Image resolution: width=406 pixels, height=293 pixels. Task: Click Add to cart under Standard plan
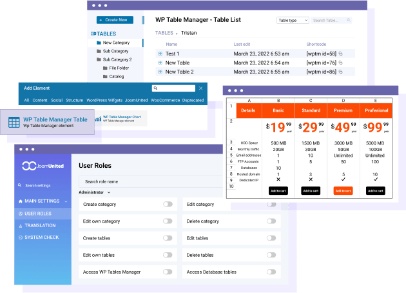tap(311, 191)
